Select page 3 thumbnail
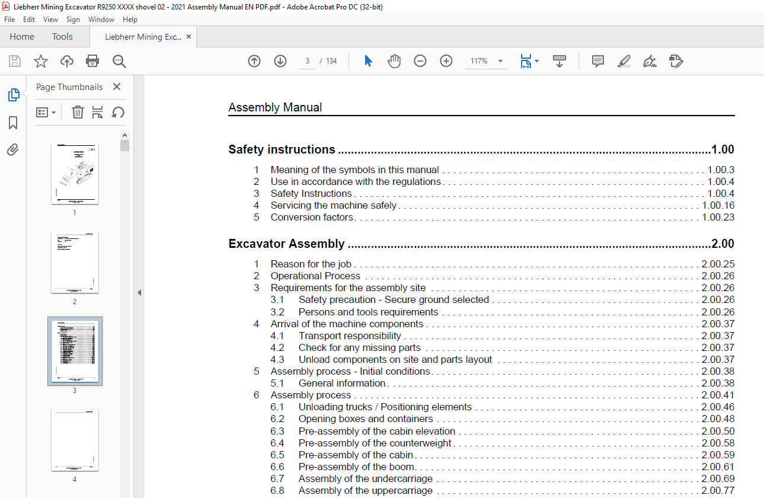764x498 pixels. coord(75,352)
